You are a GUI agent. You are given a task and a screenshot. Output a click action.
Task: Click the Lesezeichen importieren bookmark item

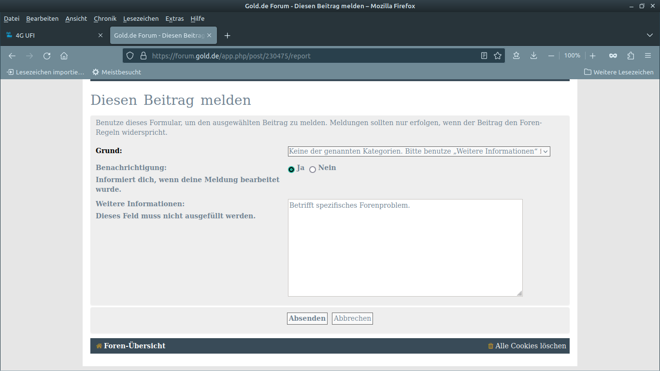click(45, 72)
